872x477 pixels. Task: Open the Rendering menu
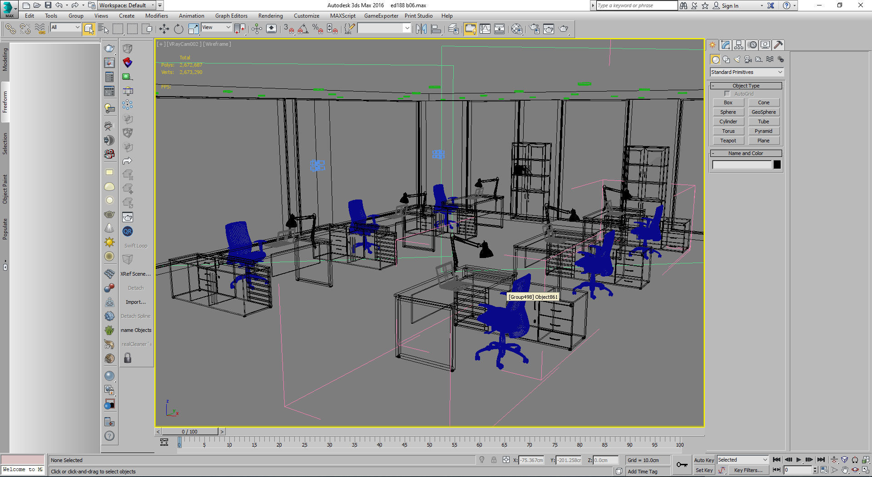coord(270,16)
